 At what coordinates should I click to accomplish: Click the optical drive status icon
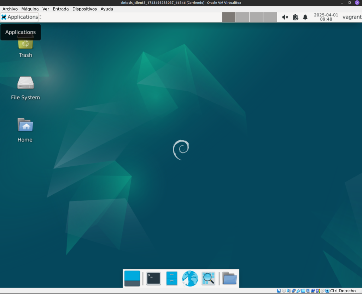[284, 291]
